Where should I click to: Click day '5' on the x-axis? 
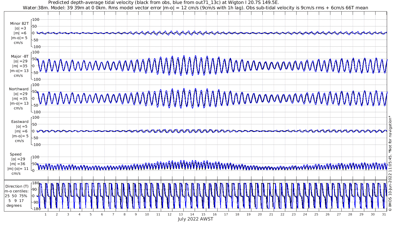coord(91,214)
